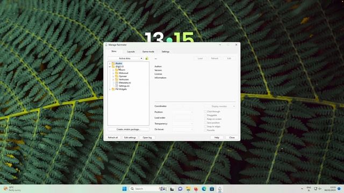Select the Venhuizen folder
Screen dimensions: 344x193
tap(124, 79)
